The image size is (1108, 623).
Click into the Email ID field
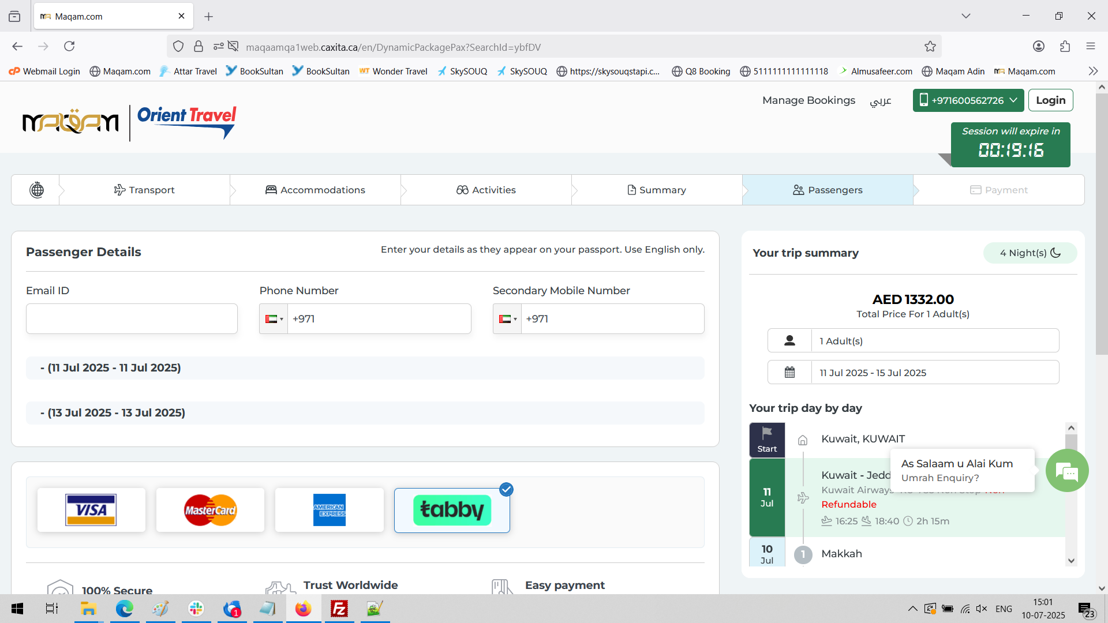[x=132, y=319]
